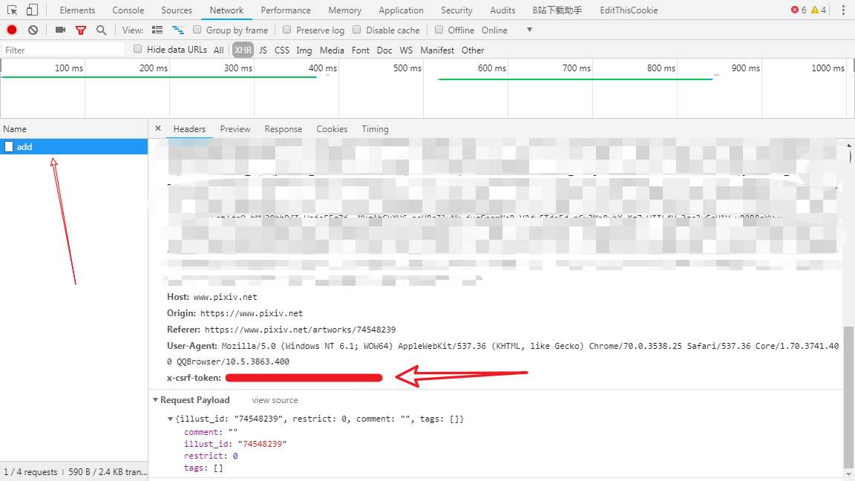Show the request Cookies tab
855x481 pixels.
click(x=332, y=128)
